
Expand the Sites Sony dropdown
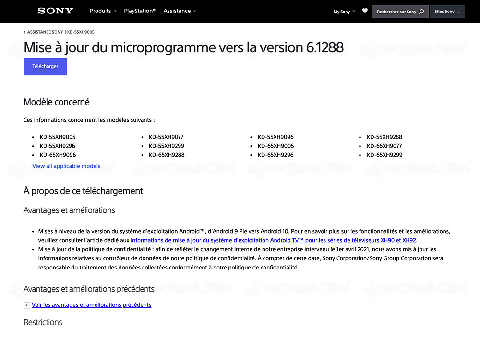click(x=447, y=12)
